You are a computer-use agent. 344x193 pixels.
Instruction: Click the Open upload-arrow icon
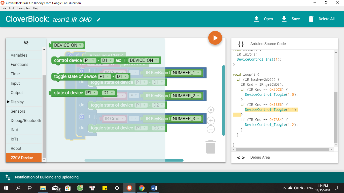pos(256,19)
